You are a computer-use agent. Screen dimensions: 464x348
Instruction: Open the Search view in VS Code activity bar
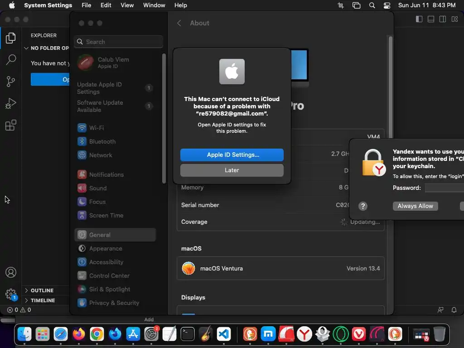[x=11, y=59]
